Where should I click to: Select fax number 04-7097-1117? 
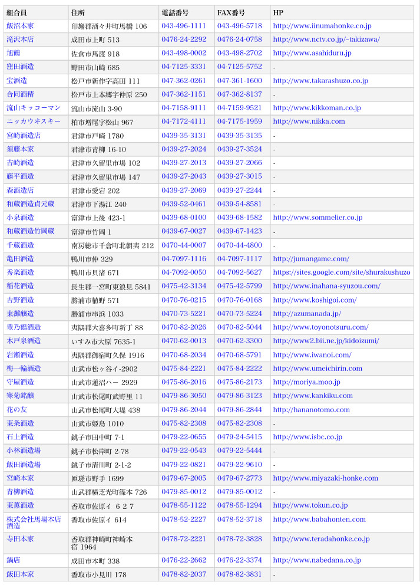pos(240,258)
